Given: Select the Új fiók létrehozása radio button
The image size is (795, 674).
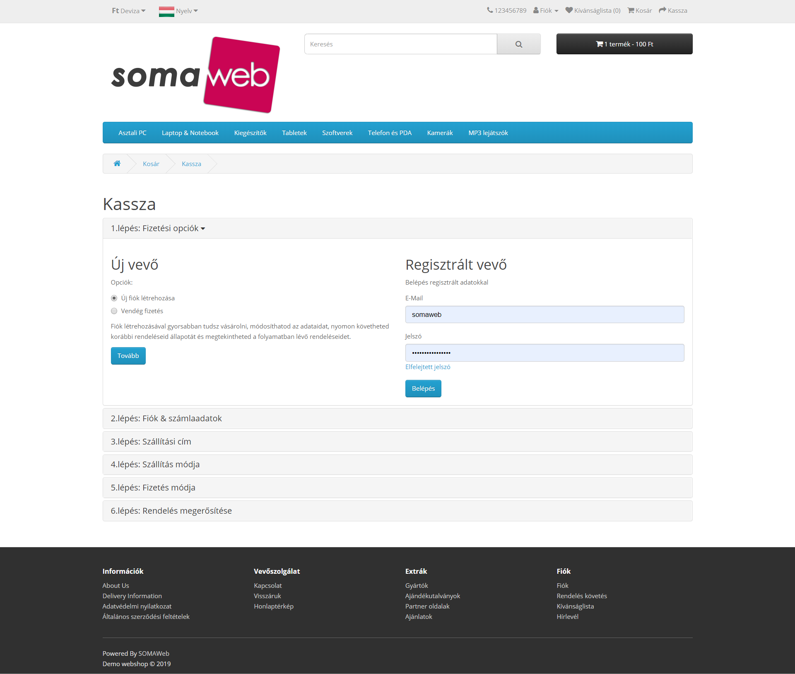Looking at the screenshot, I should pyautogui.click(x=114, y=298).
